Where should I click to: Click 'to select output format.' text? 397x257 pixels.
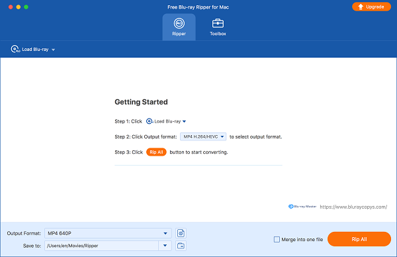point(255,136)
